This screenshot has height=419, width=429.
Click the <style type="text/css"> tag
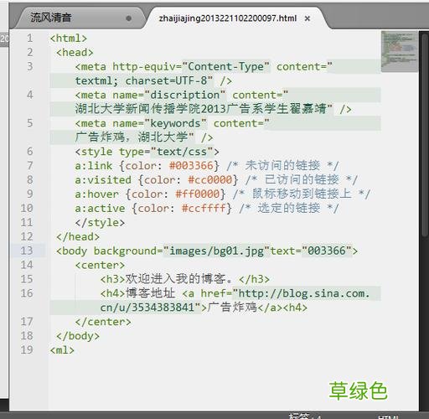[147, 152]
